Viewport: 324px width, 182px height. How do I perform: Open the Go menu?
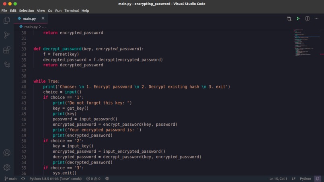click(50, 10)
